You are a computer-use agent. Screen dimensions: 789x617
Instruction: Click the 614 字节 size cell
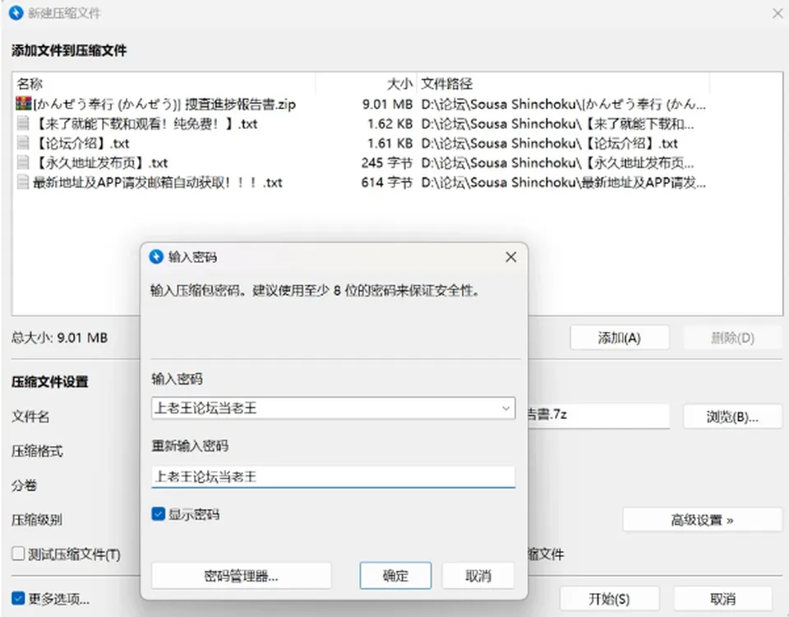(386, 182)
